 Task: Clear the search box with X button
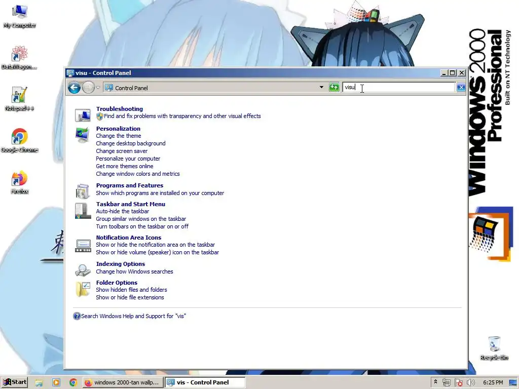(x=461, y=87)
